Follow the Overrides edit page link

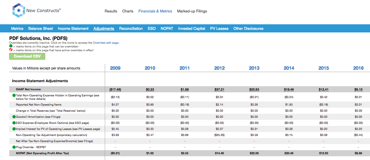(106, 43)
